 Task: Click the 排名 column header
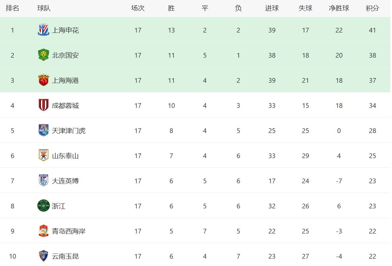click(12, 8)
